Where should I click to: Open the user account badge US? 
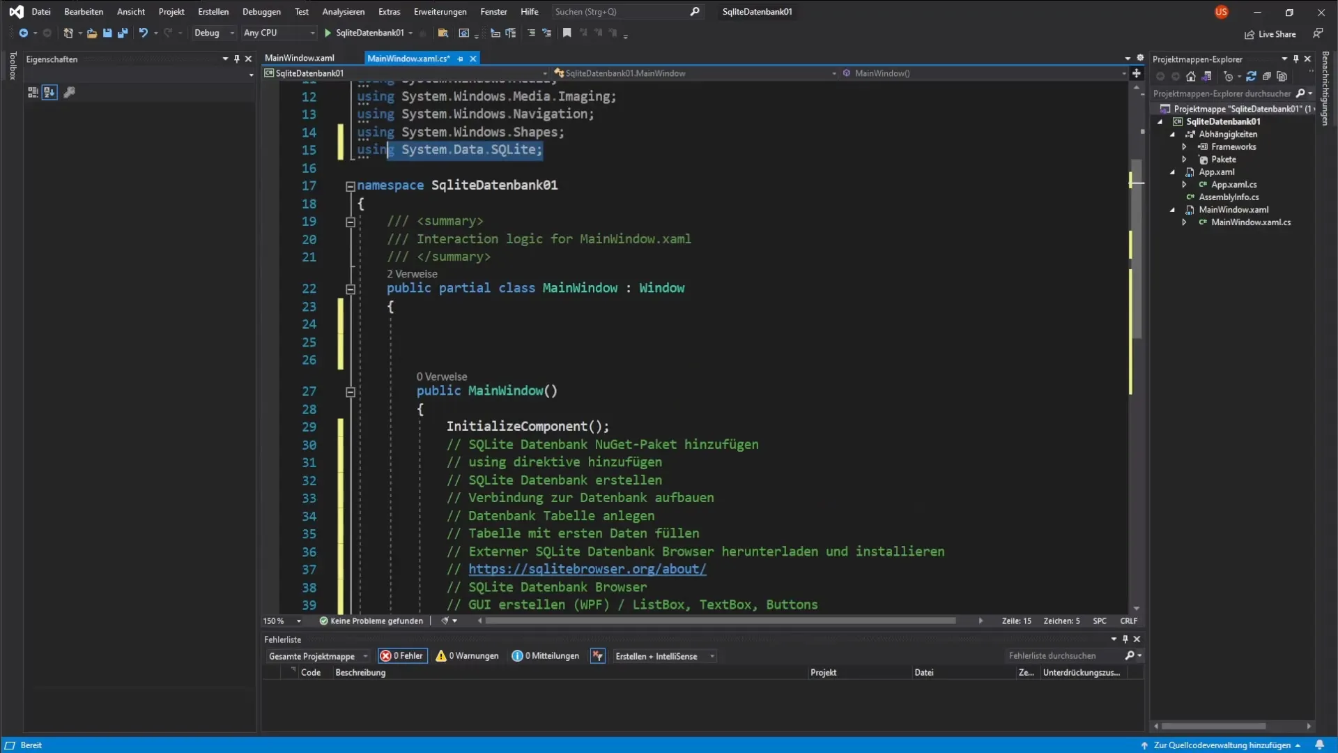pyautogui.click(x=1221, y=12)
